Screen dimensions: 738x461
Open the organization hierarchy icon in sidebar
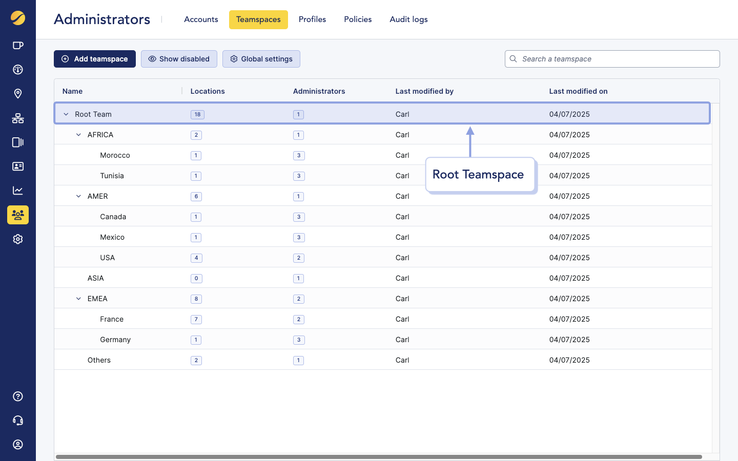click(18, 118)
